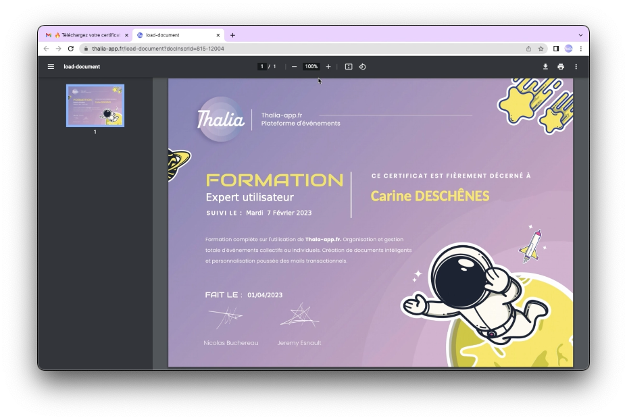Click the zoom in plus button
The width and height of the screenshot is (627, 420).
tap(328, 67)
